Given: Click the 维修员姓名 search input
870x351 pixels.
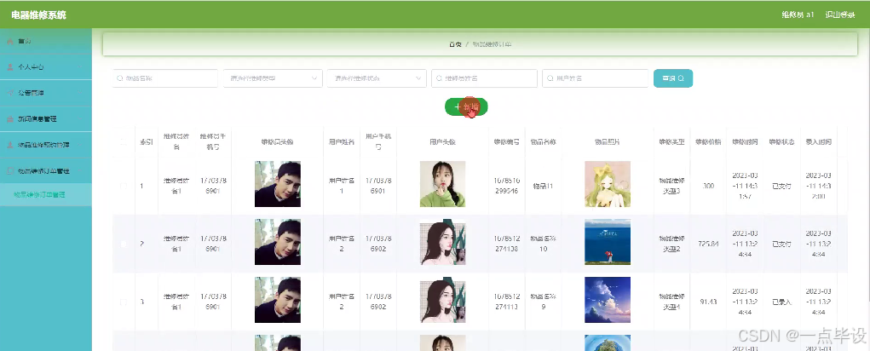Looking at the screenshot, I should pos(484,78).
